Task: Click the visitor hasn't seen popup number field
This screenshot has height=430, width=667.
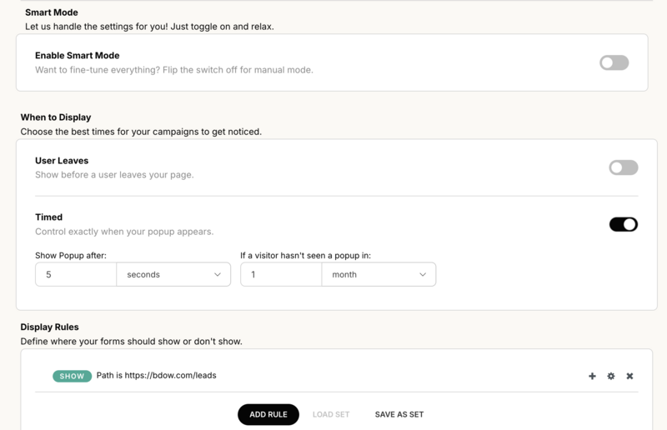Action: coord(281,274)
